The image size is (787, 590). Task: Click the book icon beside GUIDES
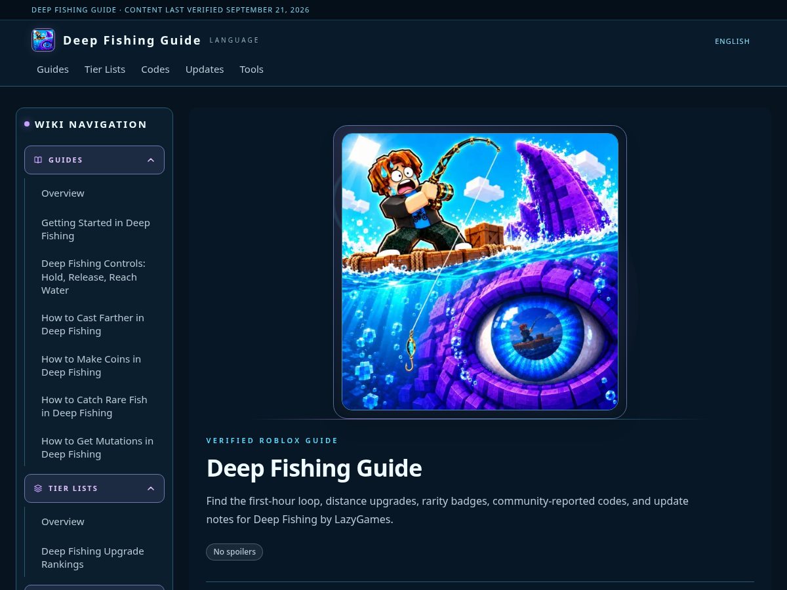click(38, 160)
